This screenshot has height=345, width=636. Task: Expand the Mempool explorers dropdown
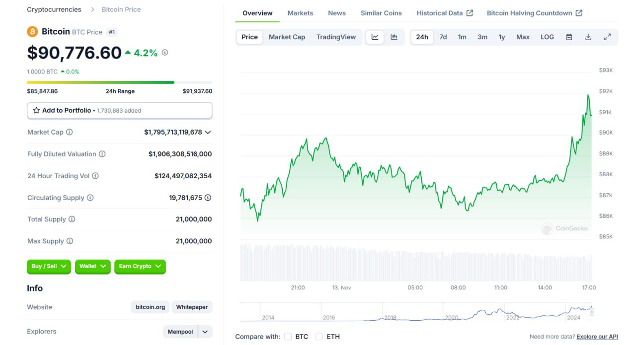click(x=205, y=332)
